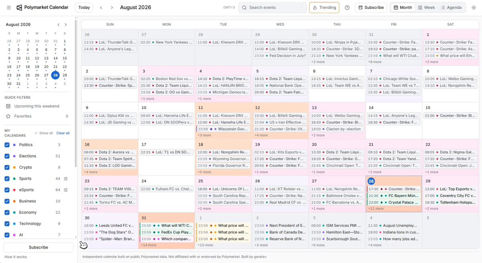Toggle the light theme sun icon

(x=474, y=8)
